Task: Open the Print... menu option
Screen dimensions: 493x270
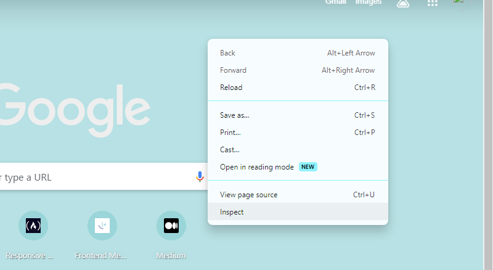Action: [x=298, y=133]
